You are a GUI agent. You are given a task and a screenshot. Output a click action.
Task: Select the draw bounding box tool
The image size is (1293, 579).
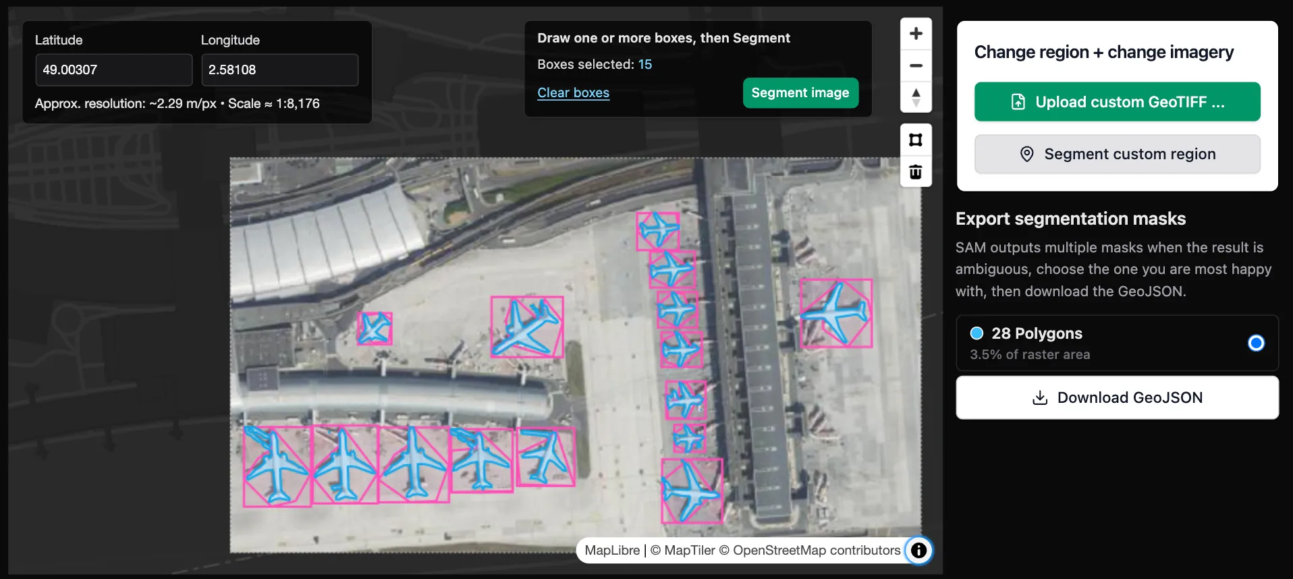tap(916, 140)
